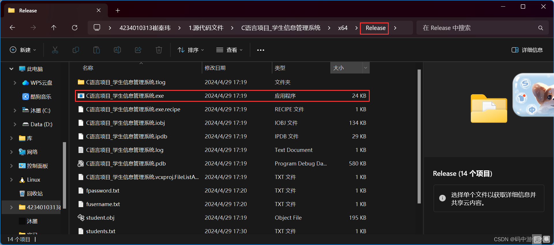Open the View dropdown menu

(230, 50)
